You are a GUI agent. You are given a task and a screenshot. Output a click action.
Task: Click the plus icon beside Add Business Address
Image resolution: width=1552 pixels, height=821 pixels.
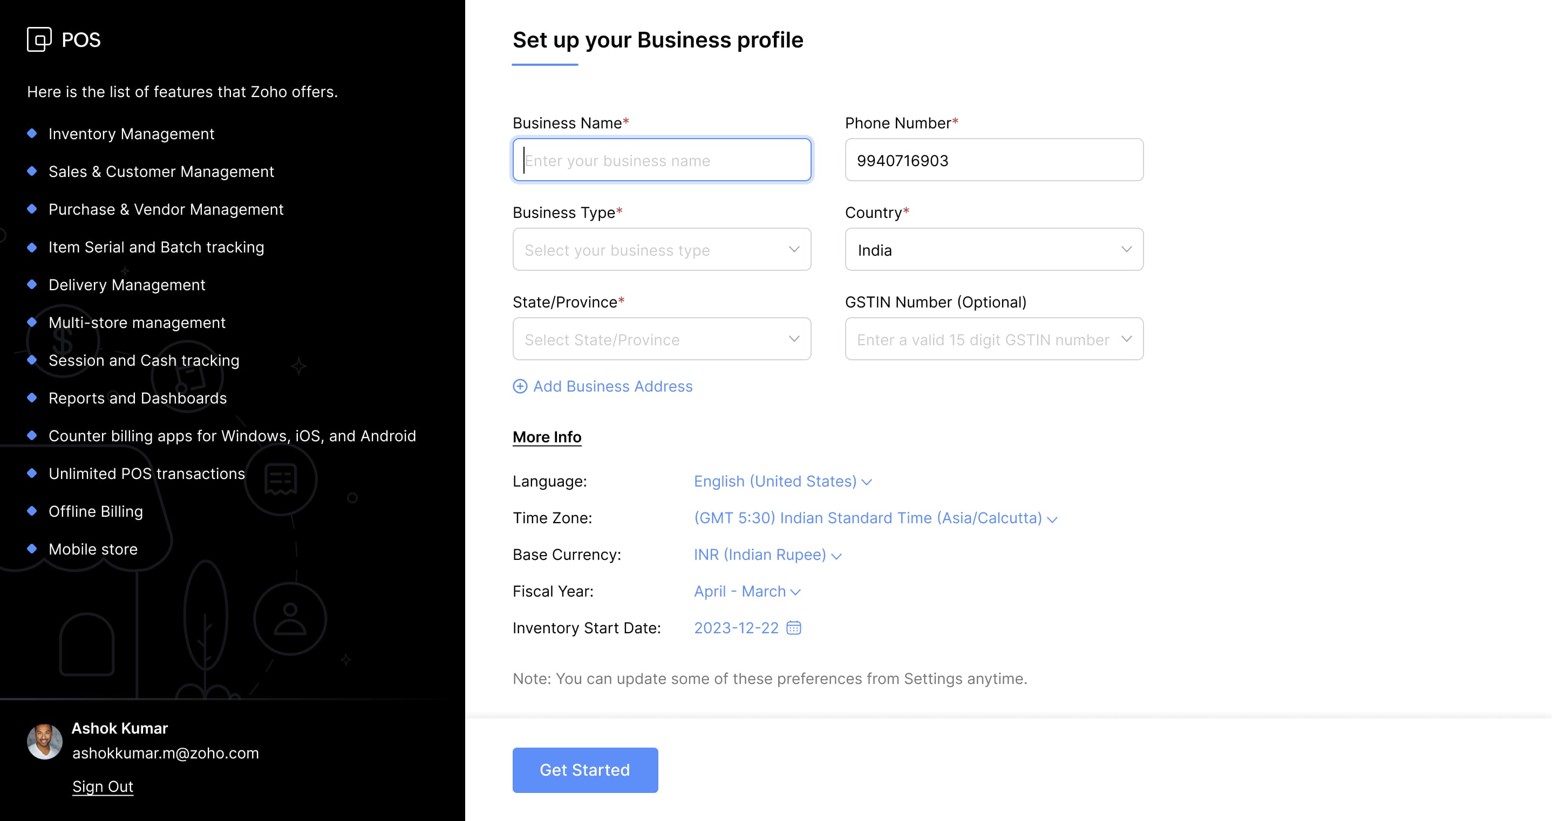[520, 386]
